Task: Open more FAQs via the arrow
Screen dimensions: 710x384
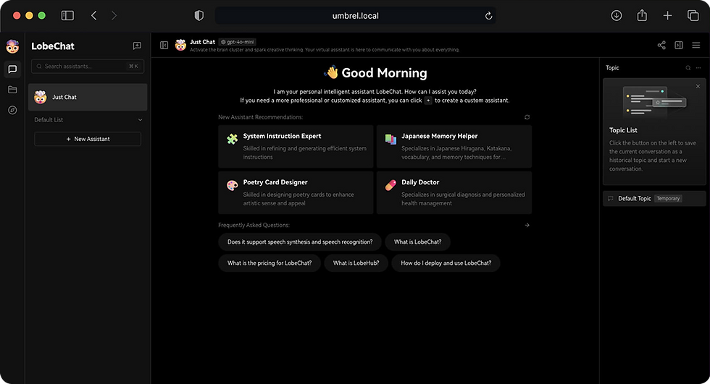Action: 527,225
